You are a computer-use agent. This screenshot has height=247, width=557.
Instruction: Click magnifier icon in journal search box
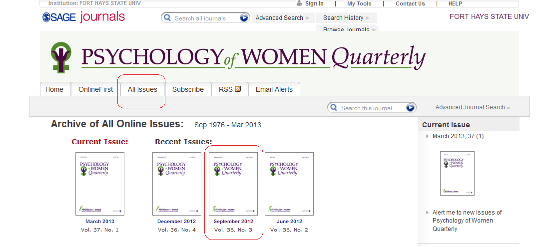pyautogui.click(x=334, y=107)
